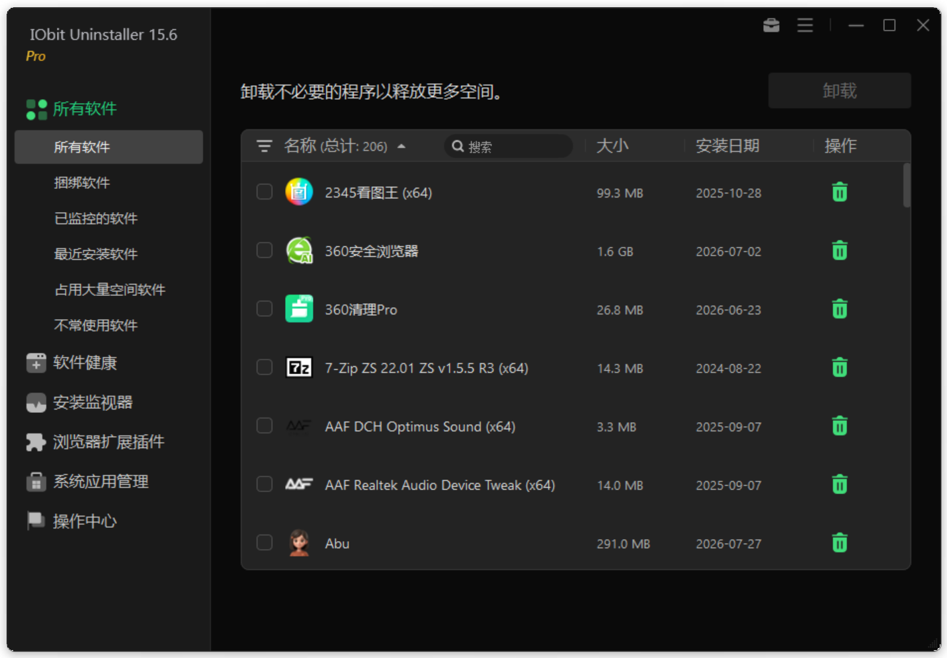Click into the 搜索 search field
This screenshot has width=947, height=658.
point(508,147)
